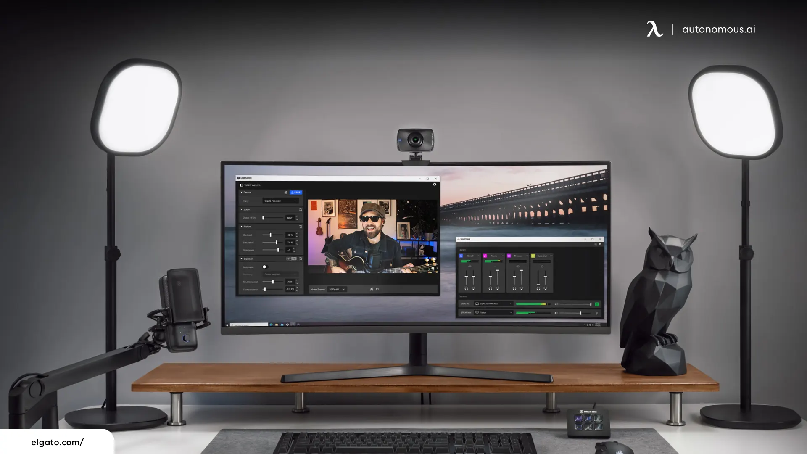
Task: Adjust the Saturation slider
Action: [x=277, y=243]
